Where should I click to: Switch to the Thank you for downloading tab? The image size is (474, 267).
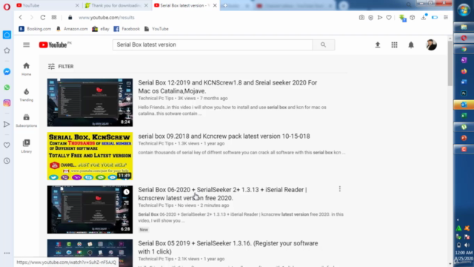116,5
